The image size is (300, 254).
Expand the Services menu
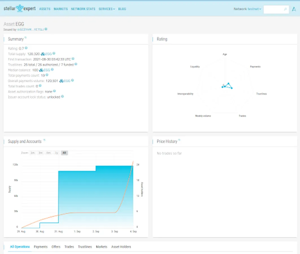point(107,9)
